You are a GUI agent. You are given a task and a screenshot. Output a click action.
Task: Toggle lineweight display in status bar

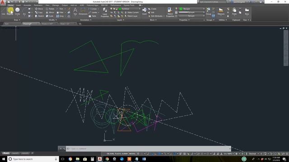pyautogui.click(x=181, y=154)
